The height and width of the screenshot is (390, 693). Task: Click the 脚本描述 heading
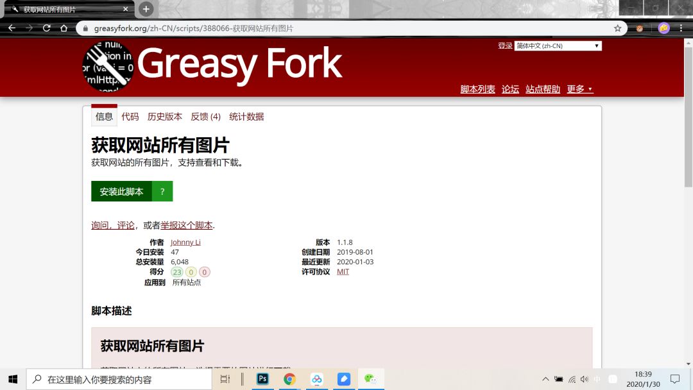pos(112,311)
